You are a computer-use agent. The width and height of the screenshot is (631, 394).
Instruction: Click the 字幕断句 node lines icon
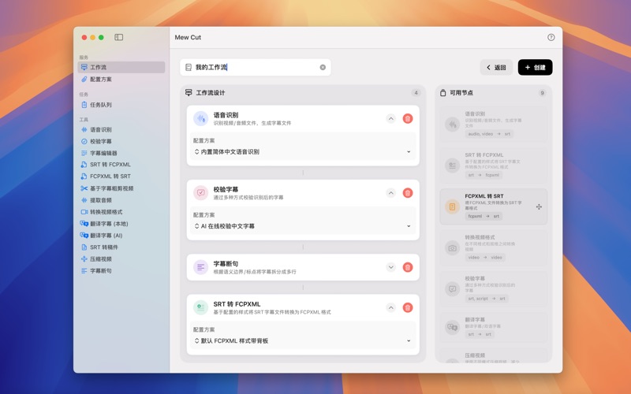[x=201, y=267]
